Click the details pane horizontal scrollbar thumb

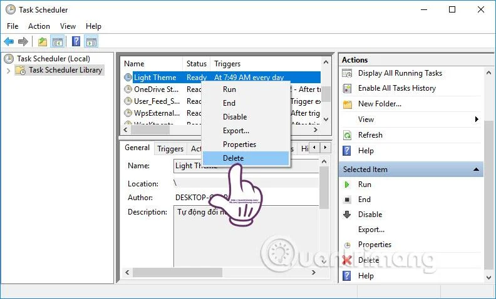pyautogui.click(x=177, y=273)
